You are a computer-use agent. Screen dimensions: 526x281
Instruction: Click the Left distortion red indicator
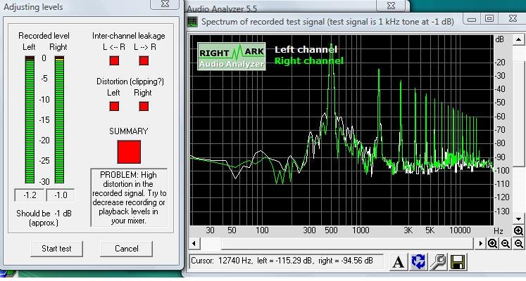point(114,106)
